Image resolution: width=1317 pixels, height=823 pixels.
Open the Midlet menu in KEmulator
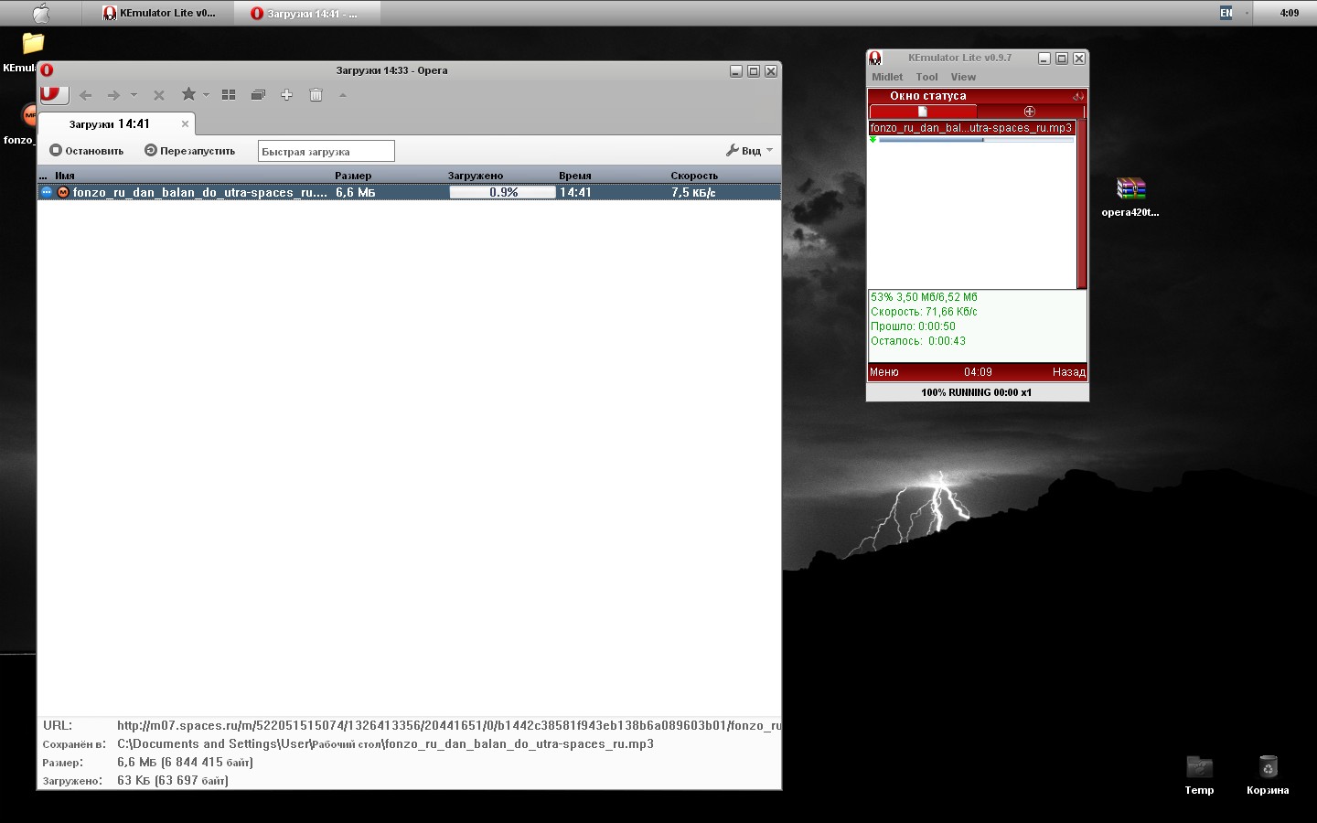tap(887, 77)
